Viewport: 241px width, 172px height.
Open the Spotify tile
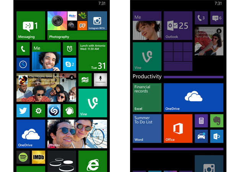(23, 157)
